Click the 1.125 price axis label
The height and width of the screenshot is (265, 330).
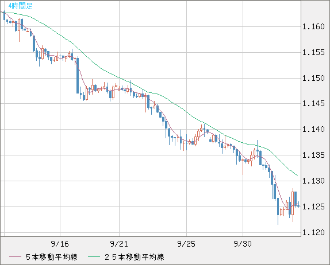pyautogui.click(x=313, y=207)
